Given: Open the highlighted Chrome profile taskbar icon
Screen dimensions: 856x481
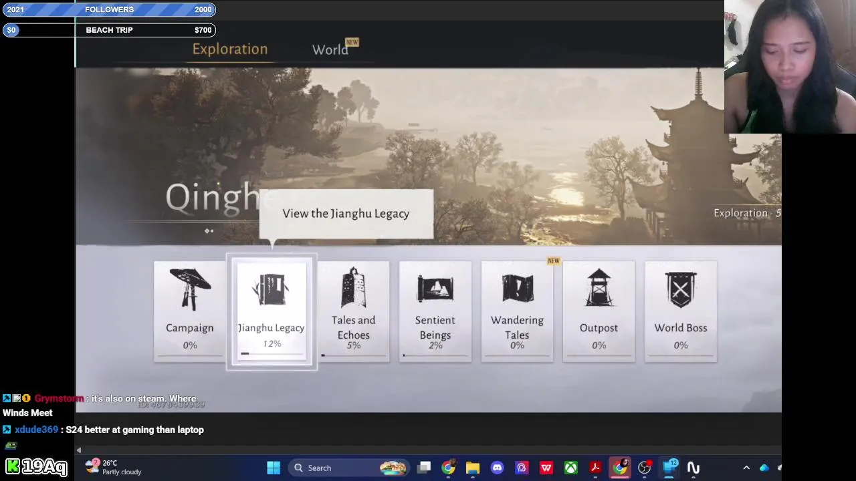Looking at the screenshot, I should [620, 467].
